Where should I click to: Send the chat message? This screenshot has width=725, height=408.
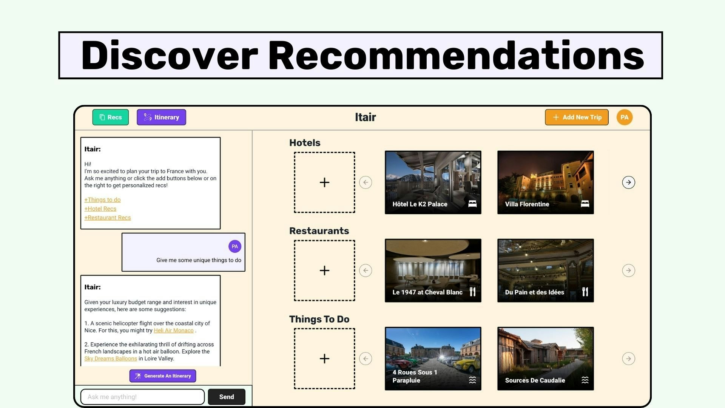click(x=227, y=397)
